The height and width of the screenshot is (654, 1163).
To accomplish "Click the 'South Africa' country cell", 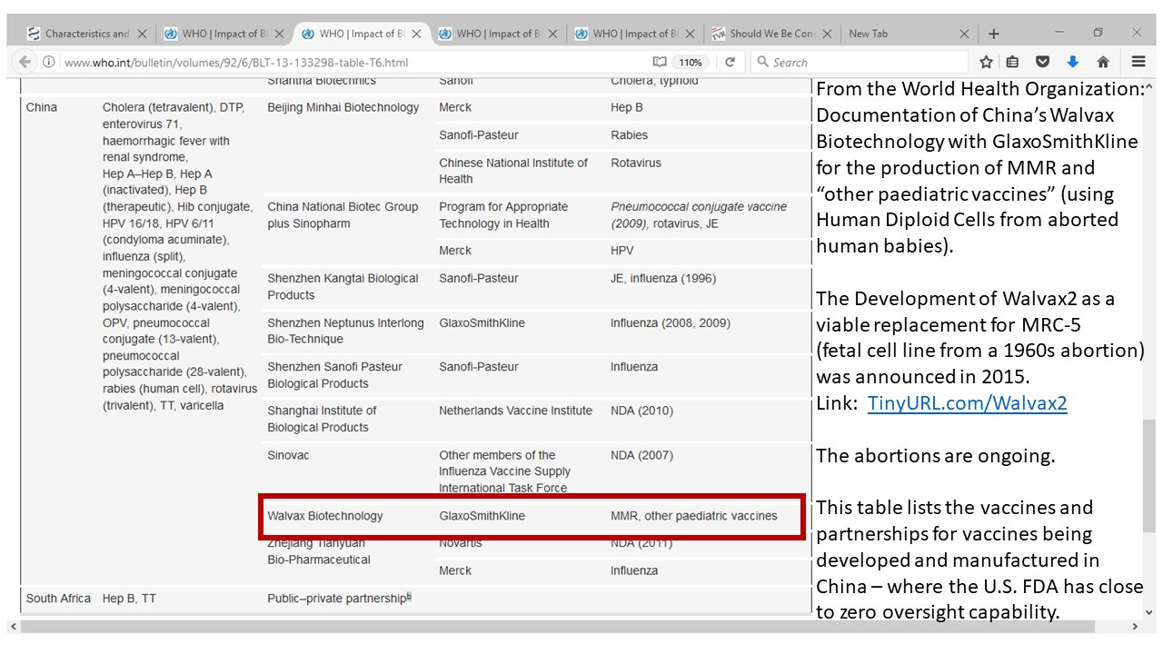I will coord(58,599).
